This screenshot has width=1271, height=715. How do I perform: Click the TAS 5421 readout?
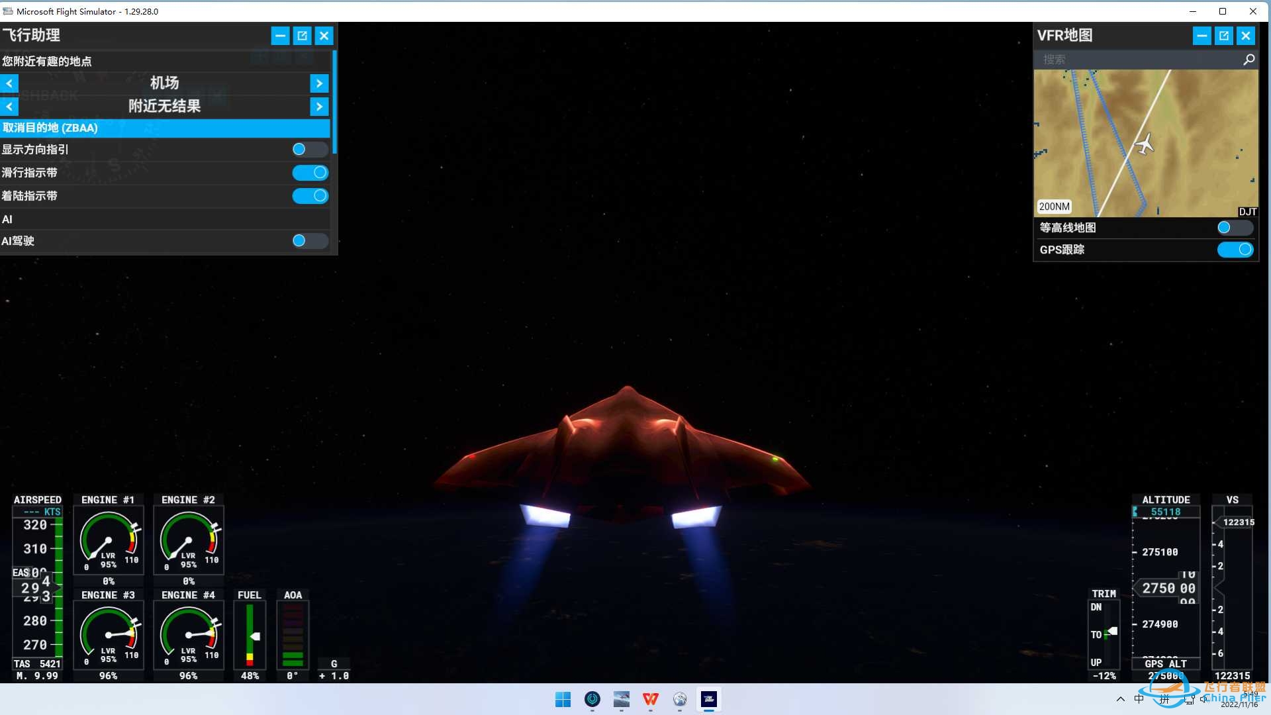coord(37,663)
